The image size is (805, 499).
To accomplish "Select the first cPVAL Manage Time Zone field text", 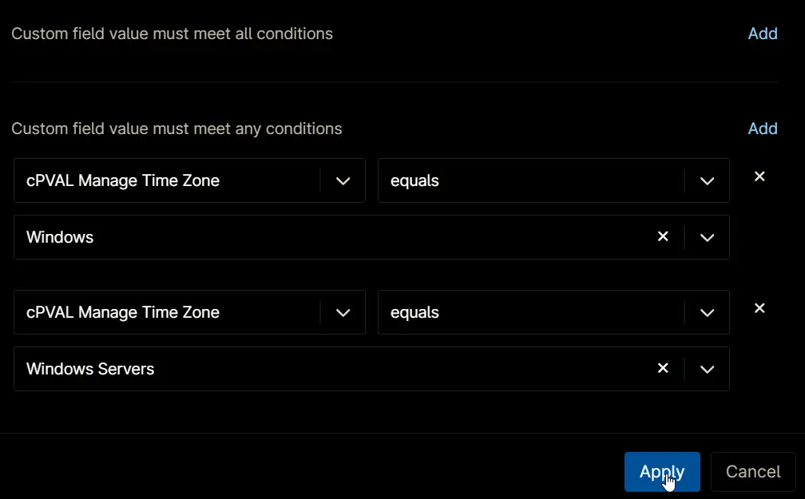I will click(123, 180).
